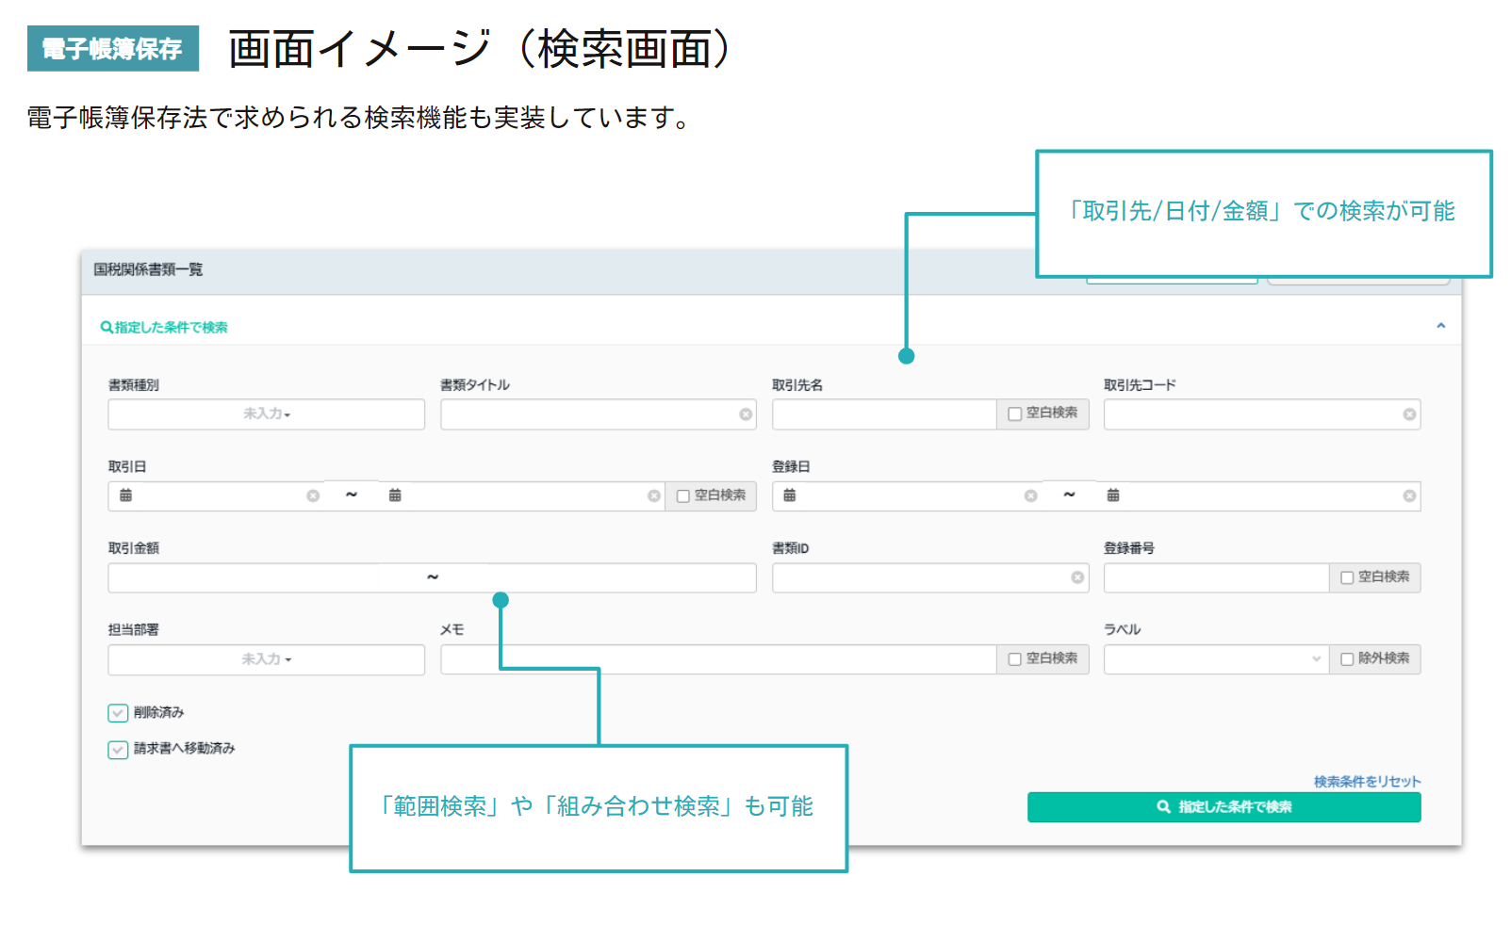
Task: Click calendar icon in 登録日 start date
Action: (790, 495)
